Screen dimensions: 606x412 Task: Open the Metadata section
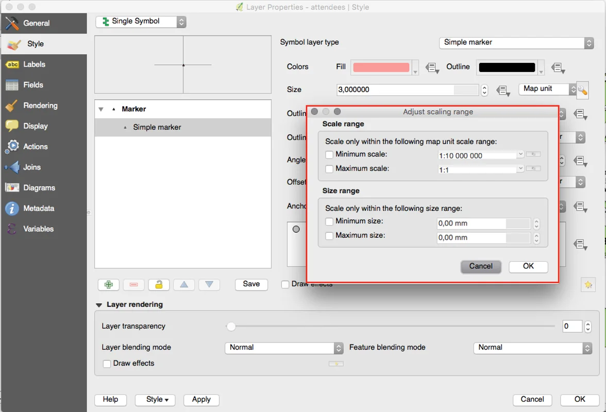click(38, 209)
